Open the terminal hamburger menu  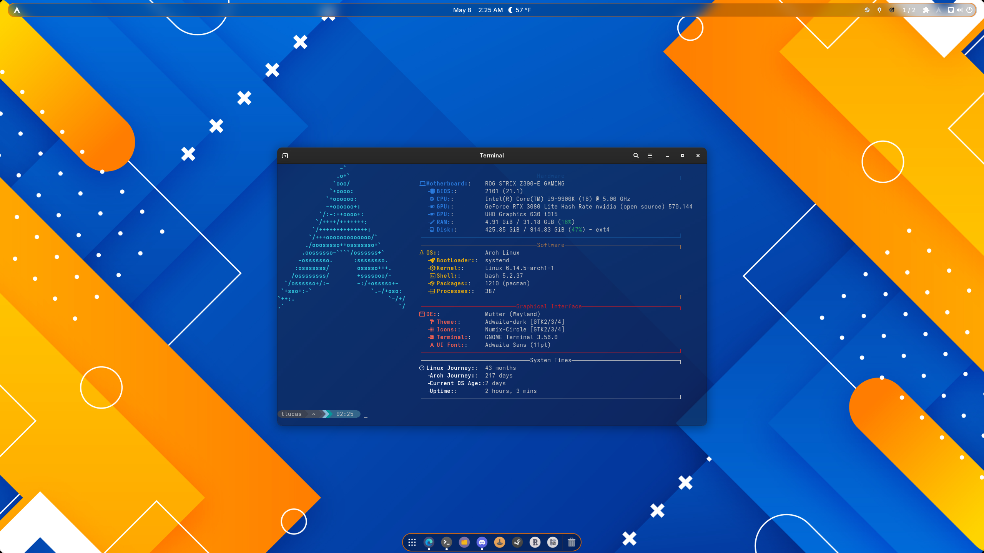point(650,156)
